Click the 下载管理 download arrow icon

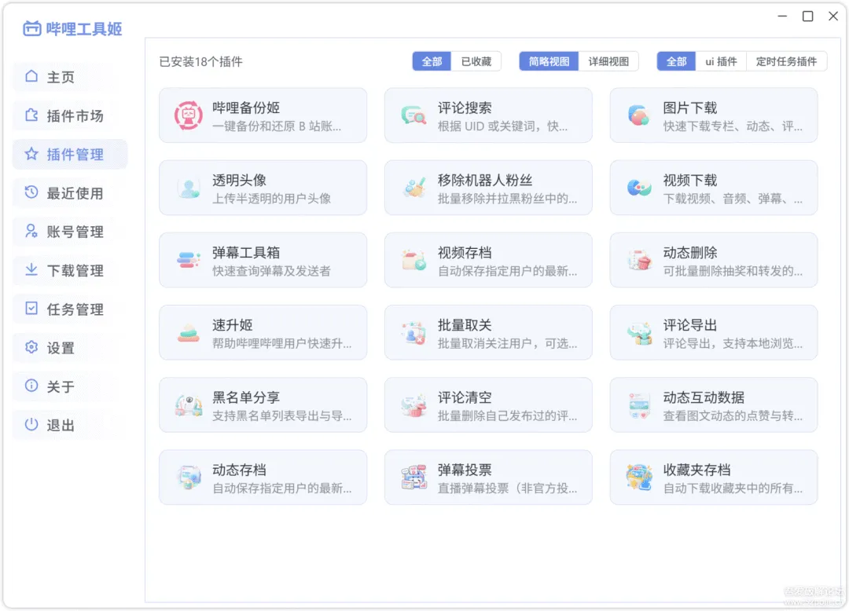(31, 269)
